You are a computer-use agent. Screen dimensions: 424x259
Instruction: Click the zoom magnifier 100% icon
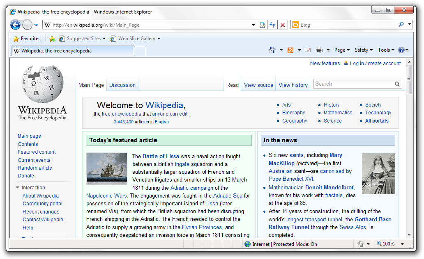(379, 243)
